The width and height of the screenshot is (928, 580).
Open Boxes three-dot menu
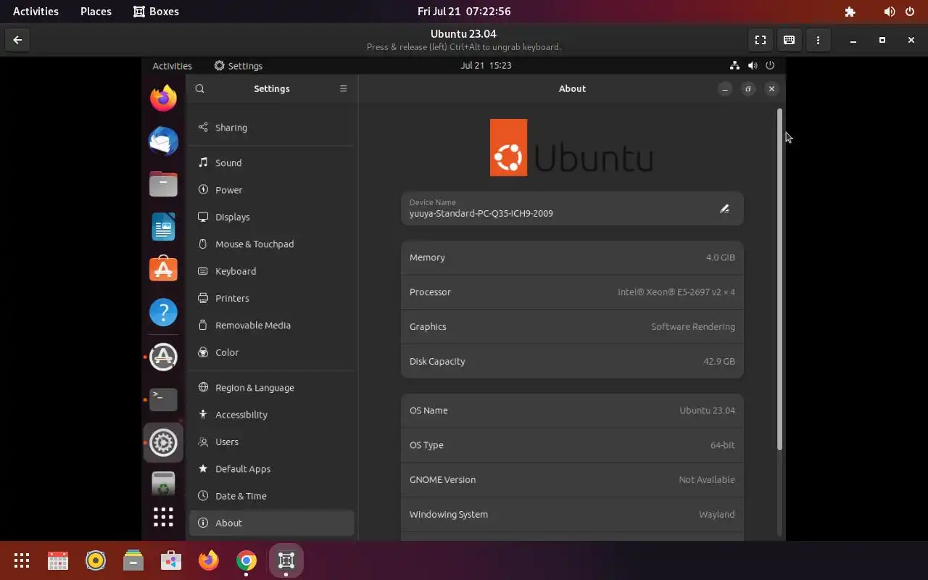coord(818,40)
